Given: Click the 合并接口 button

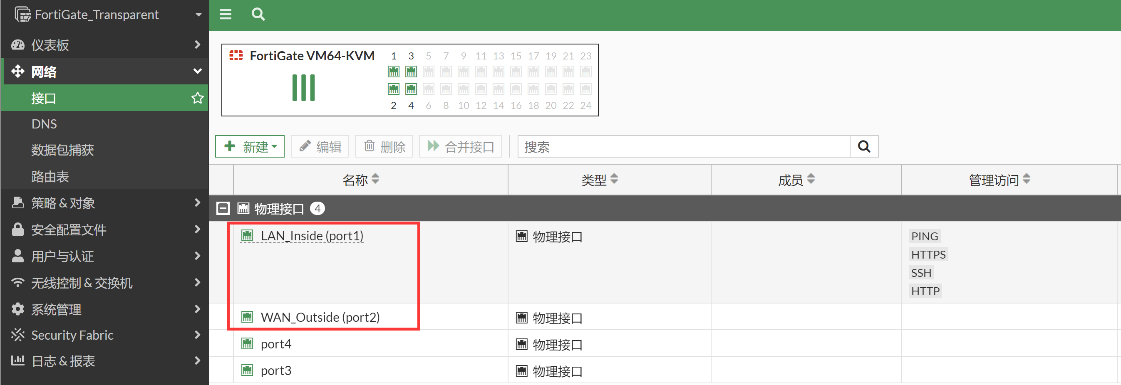Looking at the screenshot, I should point(460,147).
